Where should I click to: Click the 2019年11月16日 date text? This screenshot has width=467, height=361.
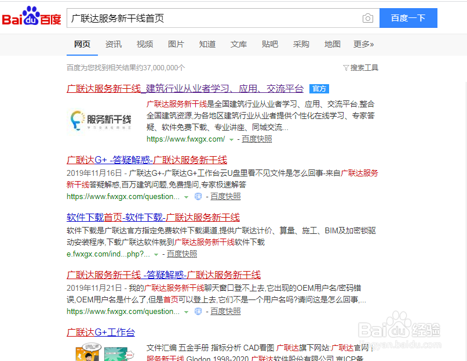94,173
